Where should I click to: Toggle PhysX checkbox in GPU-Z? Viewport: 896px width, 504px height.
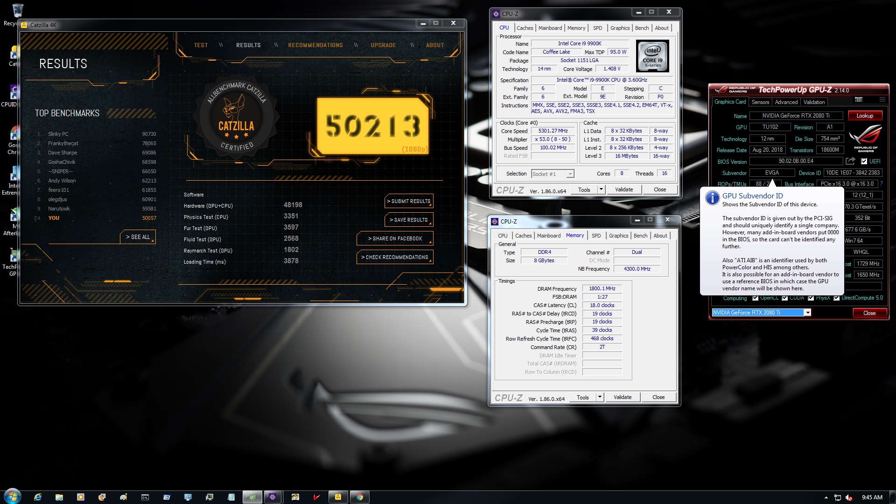[x=811, y=298]
